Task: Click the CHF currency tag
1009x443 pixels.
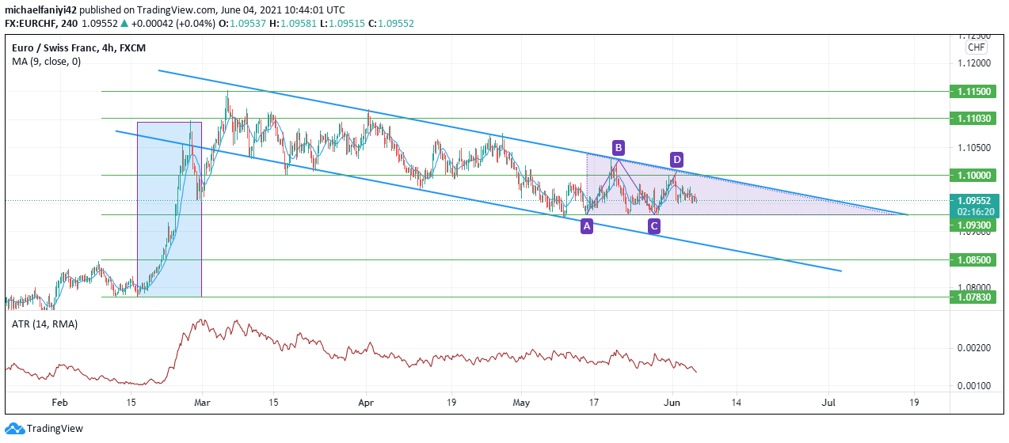Action: (975, 47)
